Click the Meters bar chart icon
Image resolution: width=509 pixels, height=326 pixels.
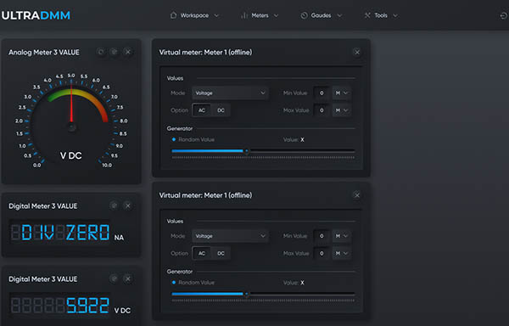tap(244, 15)
